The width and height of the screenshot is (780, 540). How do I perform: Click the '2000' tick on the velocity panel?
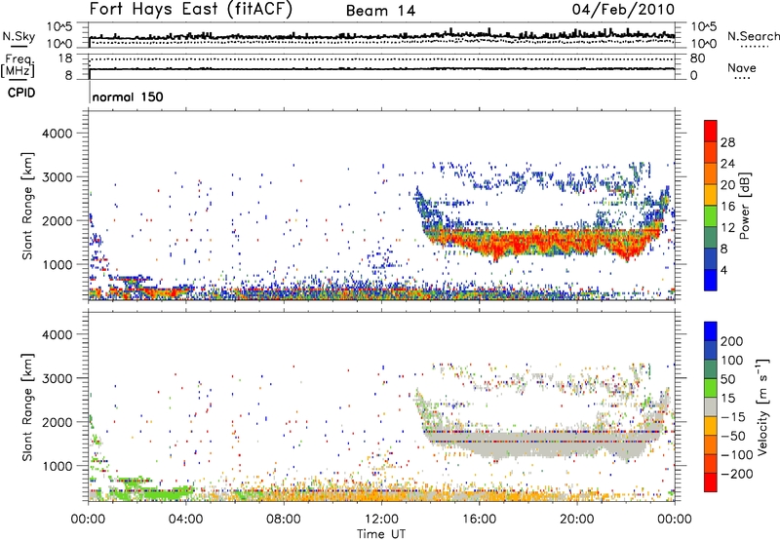pos(58,422)
